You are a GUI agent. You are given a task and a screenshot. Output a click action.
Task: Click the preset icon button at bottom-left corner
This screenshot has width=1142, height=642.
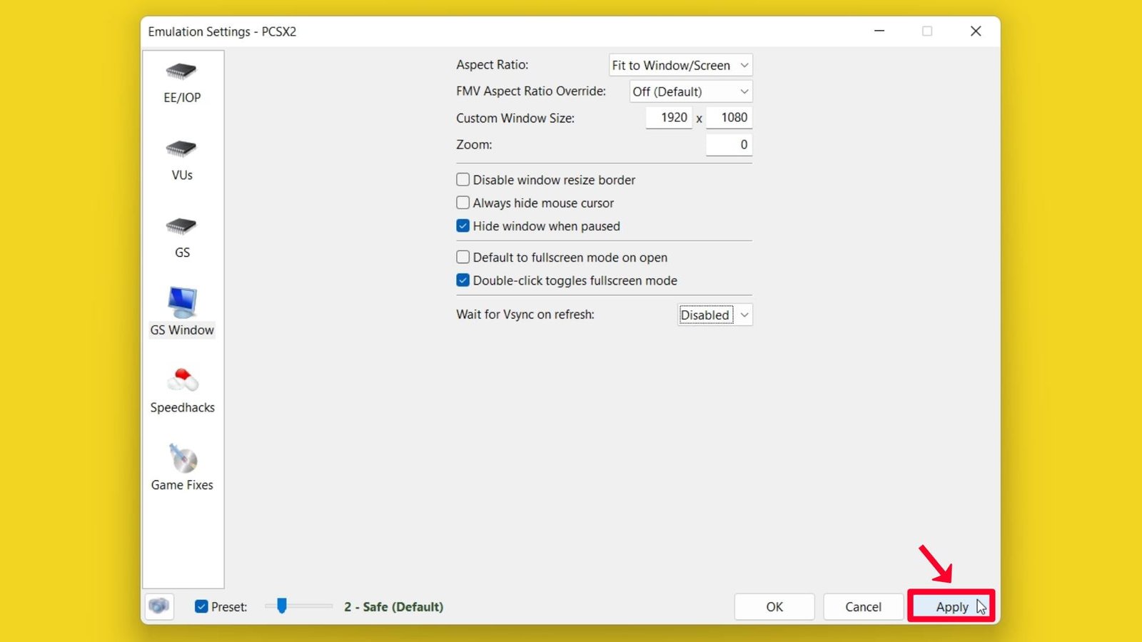(x=159, y=606)
